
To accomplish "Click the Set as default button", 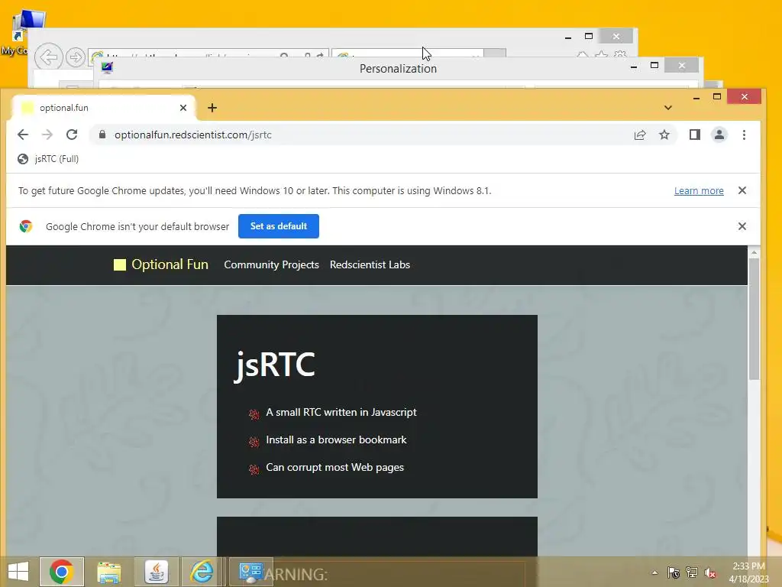I will tap(278, 226).
